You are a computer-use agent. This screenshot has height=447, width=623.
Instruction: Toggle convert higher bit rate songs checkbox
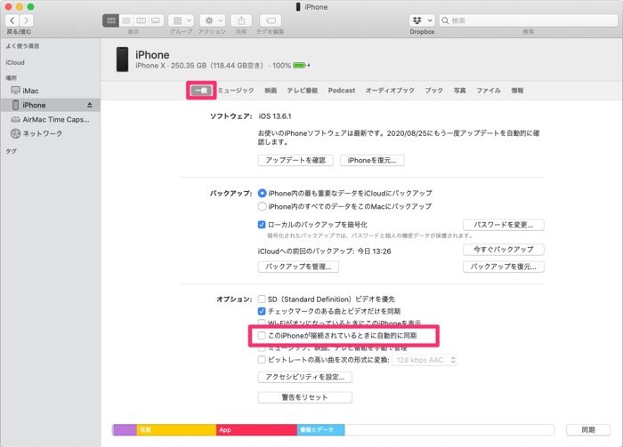pyautogui.click(x=262, y=360)
